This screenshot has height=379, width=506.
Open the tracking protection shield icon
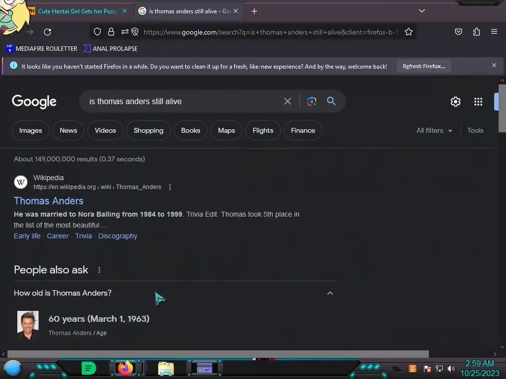(x=97, y=32)
